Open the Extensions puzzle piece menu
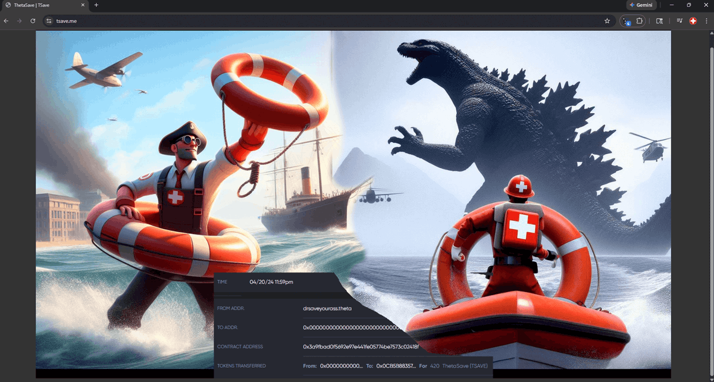Image resolution: width=714 pixels, height=382 pixels. (639, 21)
